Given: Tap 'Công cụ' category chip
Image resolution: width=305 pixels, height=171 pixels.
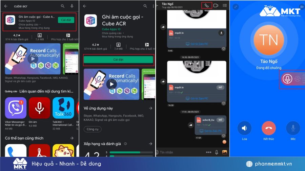Looking at the screenshot, I should [93, 129].
